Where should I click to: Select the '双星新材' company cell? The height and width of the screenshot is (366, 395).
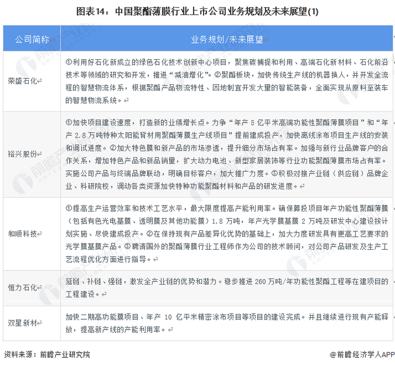(32, 323)
